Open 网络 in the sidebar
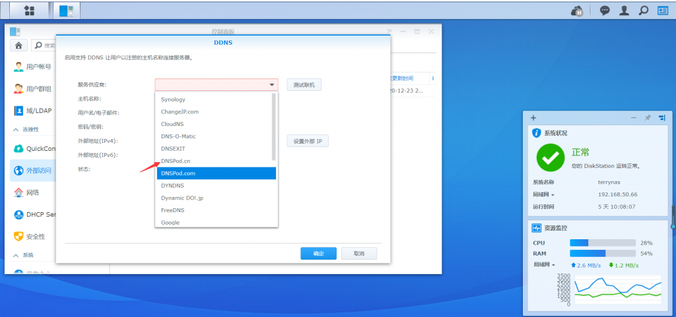676x317 pixels. (33, 192)
